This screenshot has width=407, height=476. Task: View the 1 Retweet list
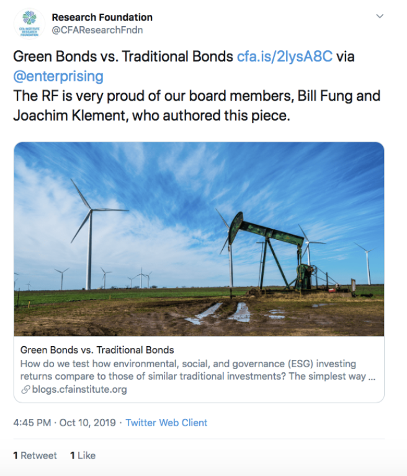[35, 455]
